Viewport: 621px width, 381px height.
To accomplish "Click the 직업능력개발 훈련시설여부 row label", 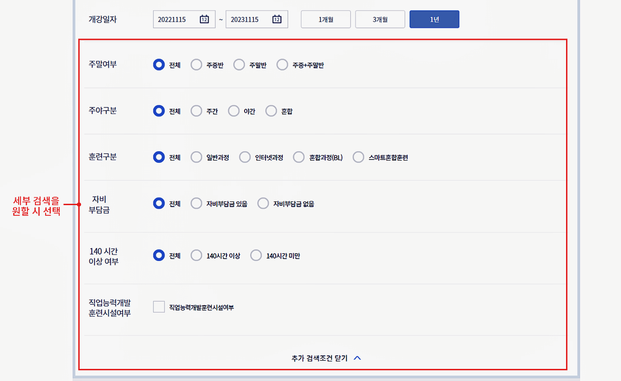I will [109, 308].
